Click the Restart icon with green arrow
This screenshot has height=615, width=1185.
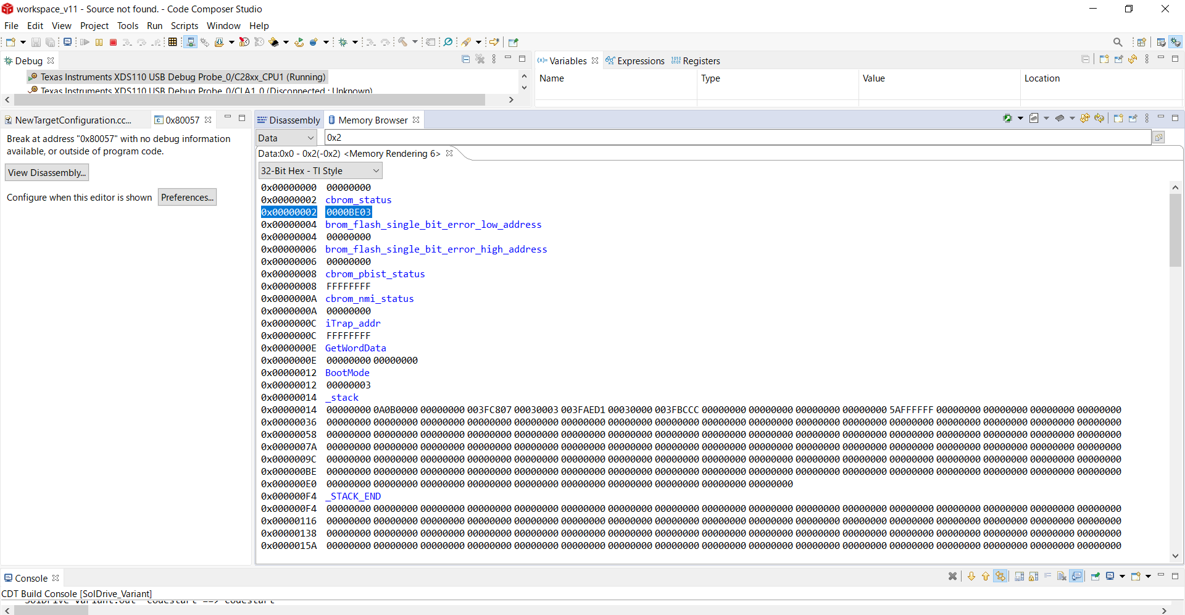pyautogui.click(x=299, y=42)
